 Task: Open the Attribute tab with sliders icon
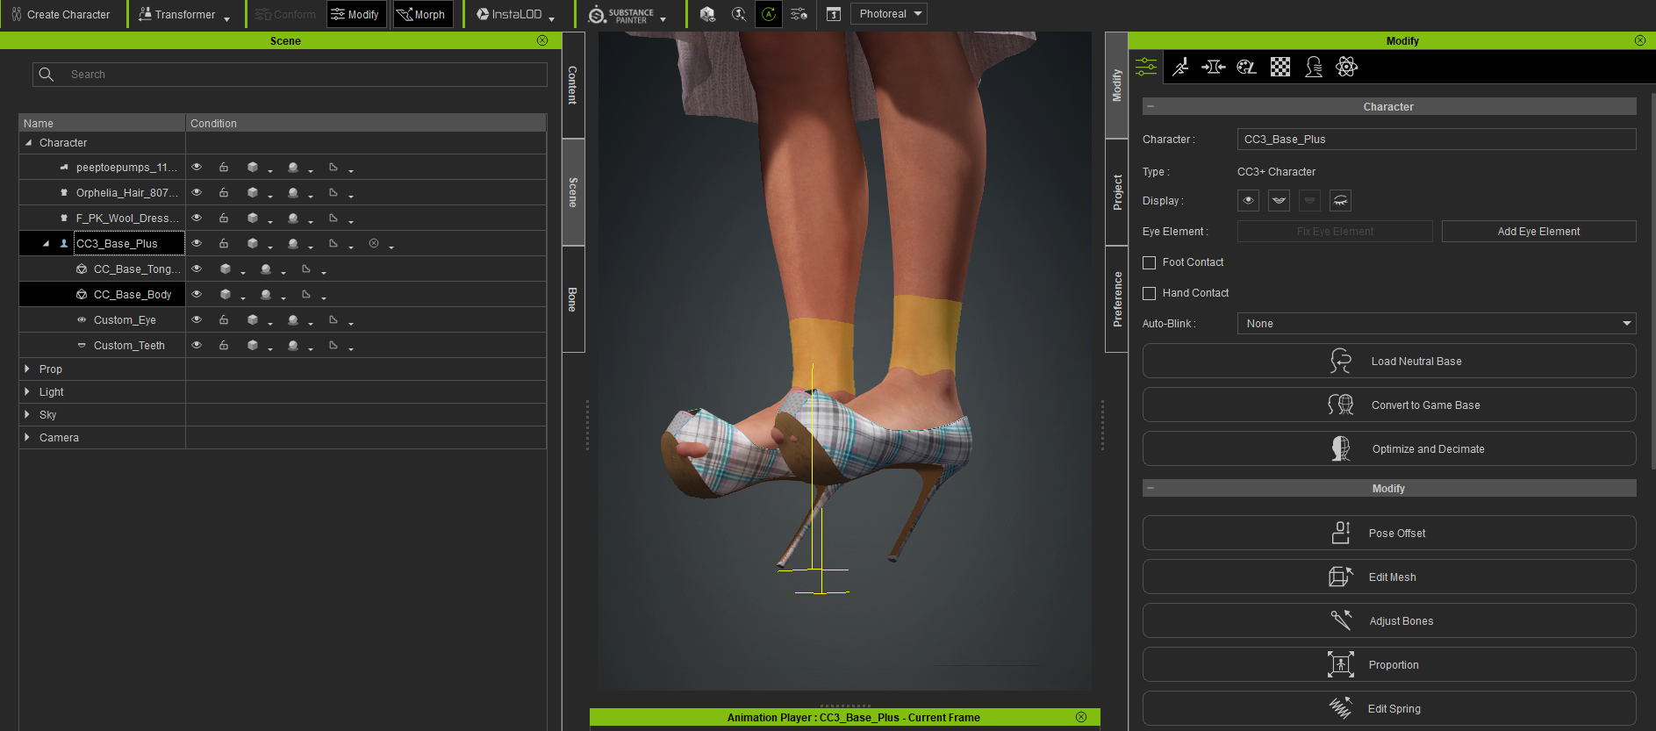1146,67
